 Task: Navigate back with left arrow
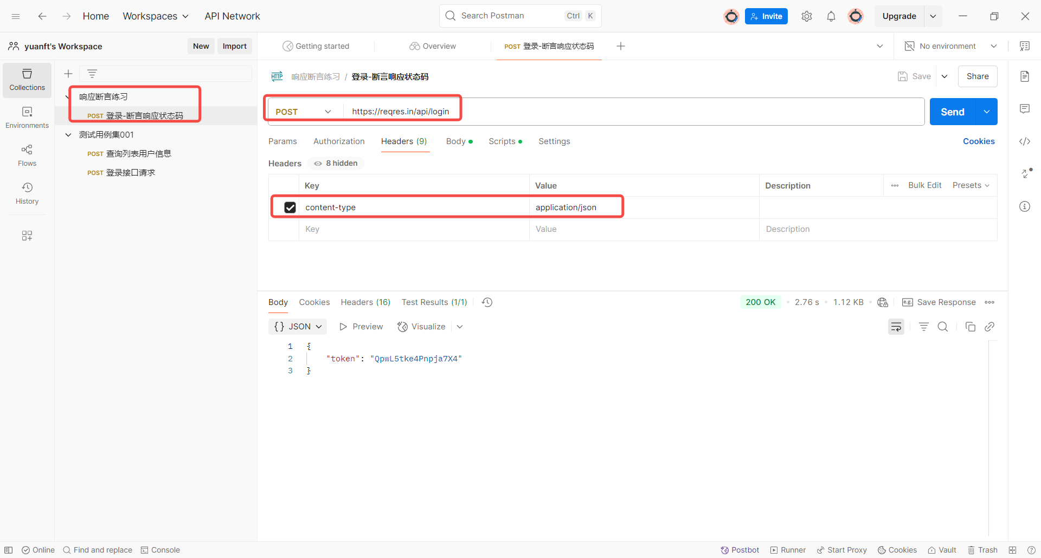pyautogui.click(x=42, y=16)
